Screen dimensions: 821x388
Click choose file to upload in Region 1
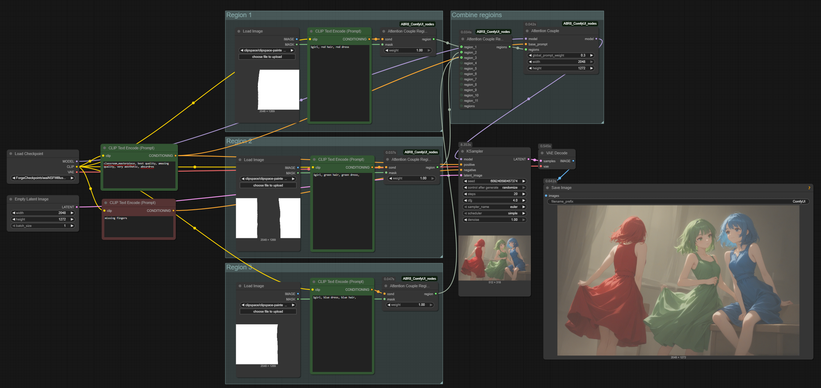coord(267,57)
